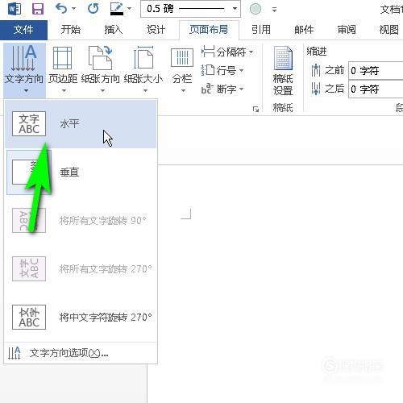Select the 页面布局 tab
The image size is (403, 403).
(209, 30)
